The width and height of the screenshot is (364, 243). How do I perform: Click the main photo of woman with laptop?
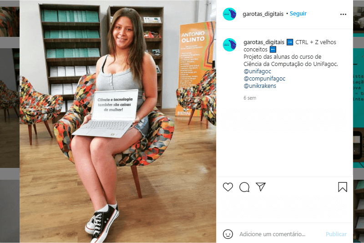coord(118,121)
